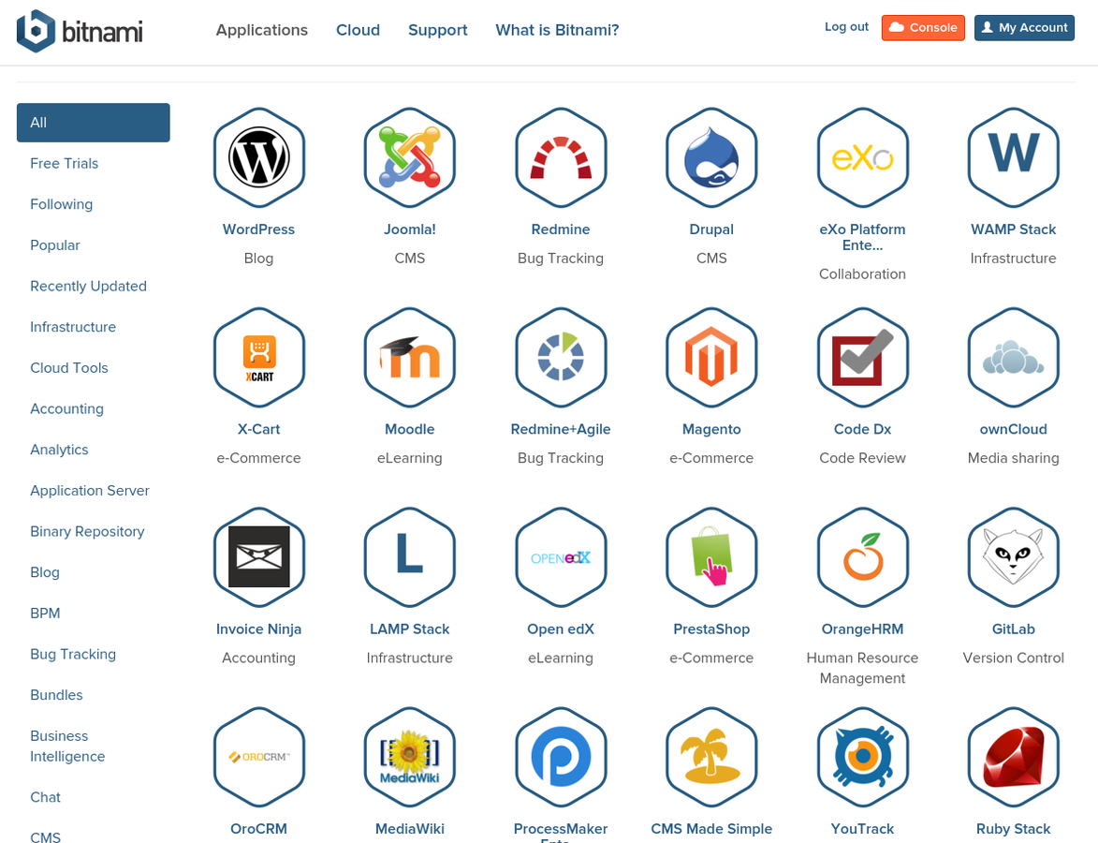
Task: Show Following applications category
Action: (x=62, y=204)
